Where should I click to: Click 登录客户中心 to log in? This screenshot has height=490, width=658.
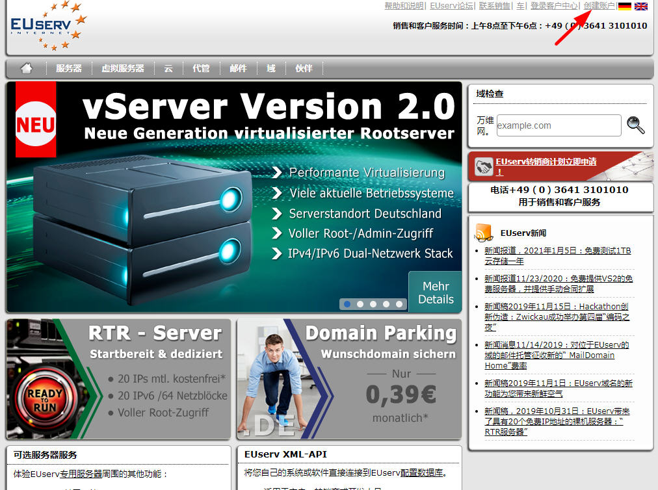(x=554, y=6)
